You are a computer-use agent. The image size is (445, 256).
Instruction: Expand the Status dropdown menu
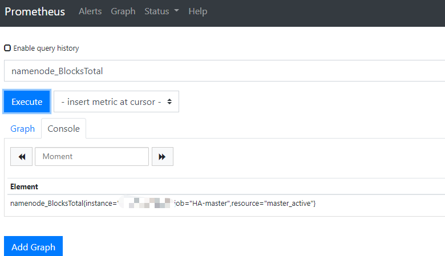[161, 11]
